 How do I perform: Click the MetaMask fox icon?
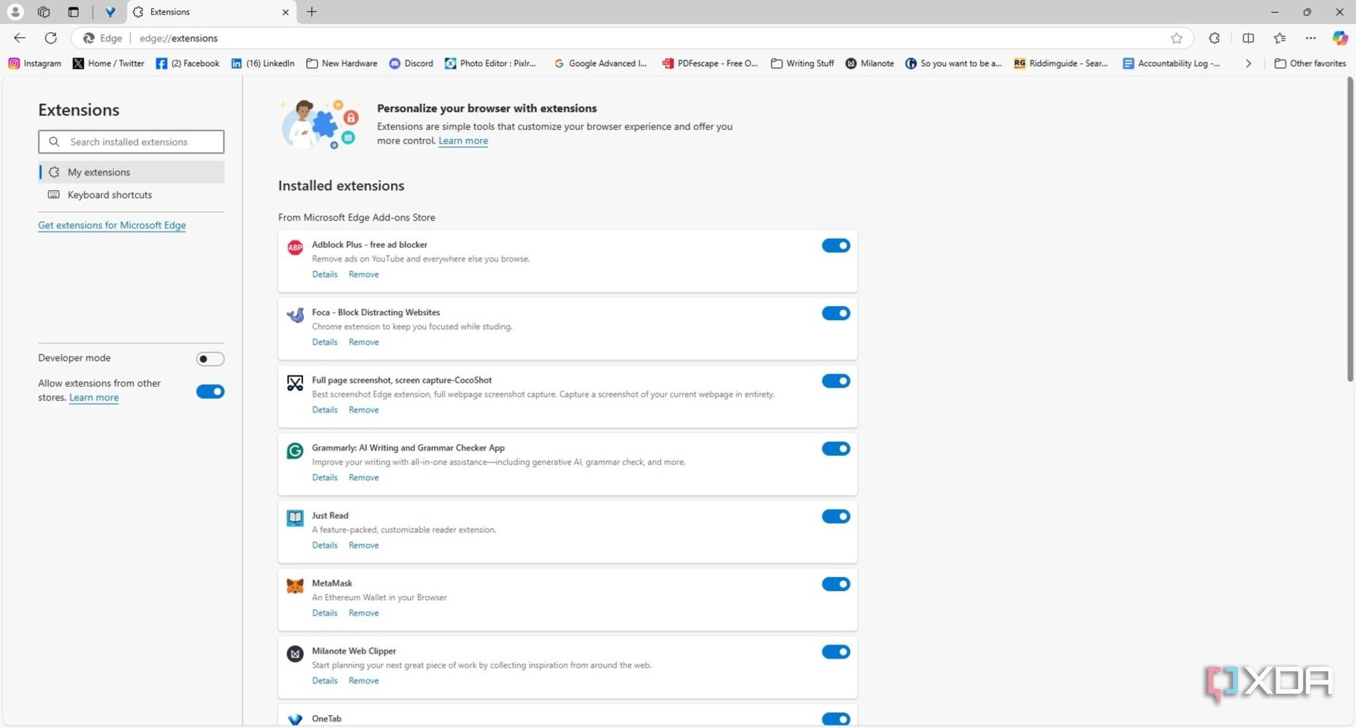point(295,586)
